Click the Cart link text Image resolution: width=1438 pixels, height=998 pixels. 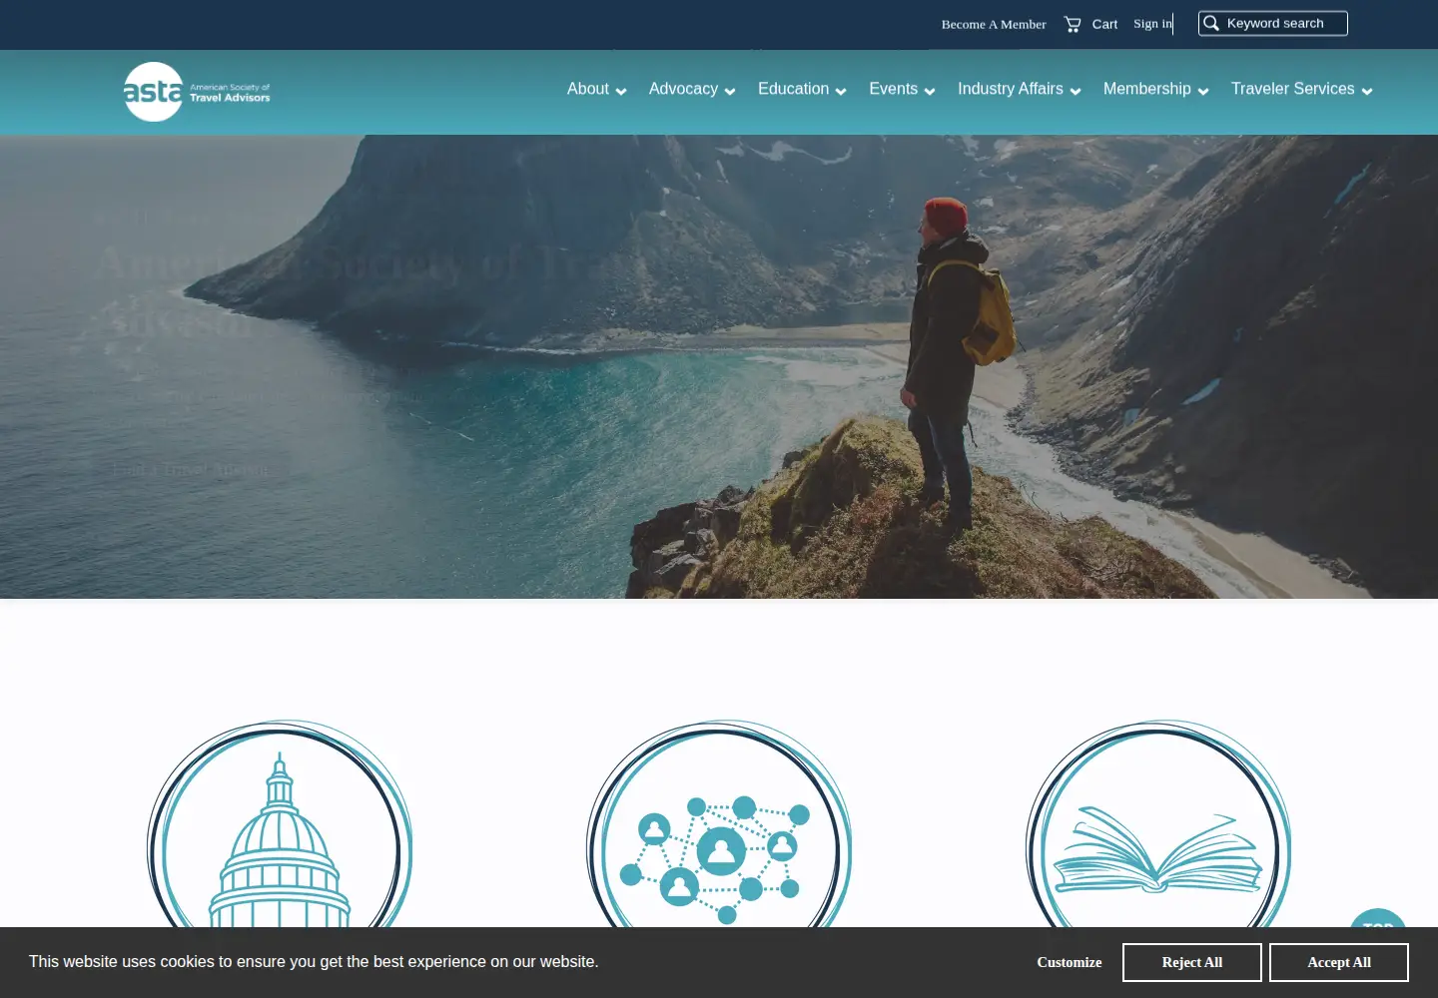[1104, 24]
